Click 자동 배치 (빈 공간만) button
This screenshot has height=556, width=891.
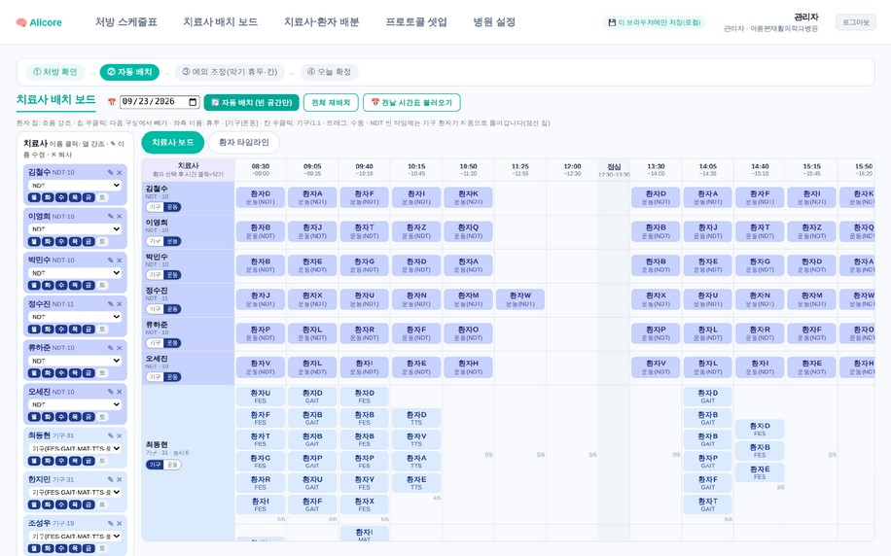[x=251, y=102]
